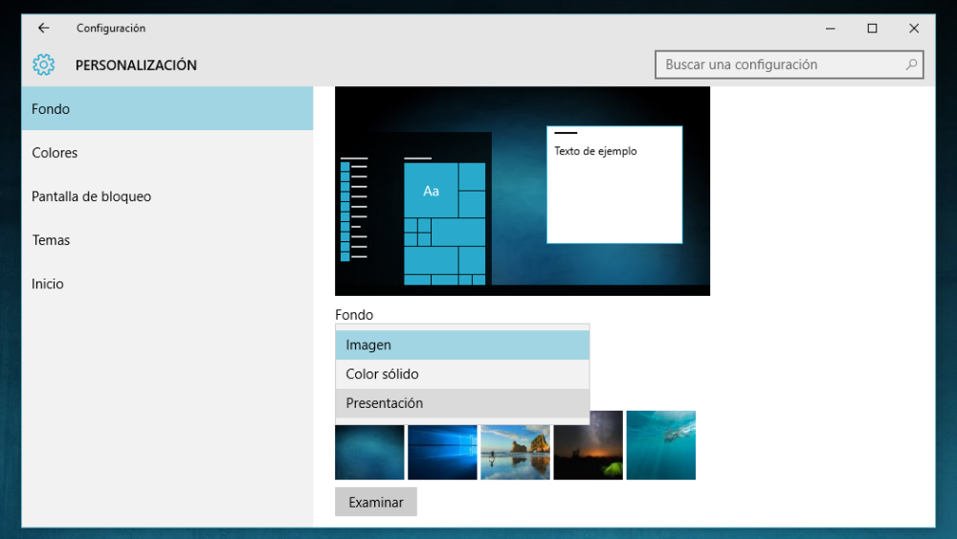
Task: Go to the Inicio section
Action: pos(167,283)
